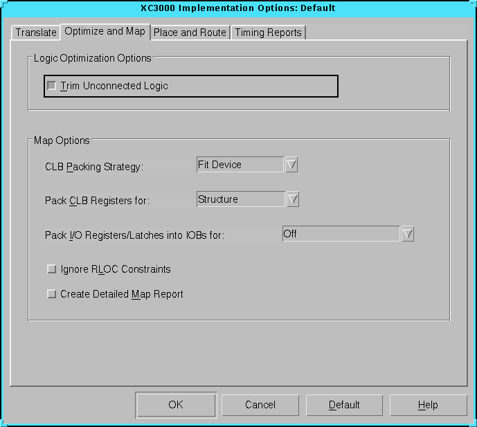
Task: Click the Off value field
Action: 341,234
